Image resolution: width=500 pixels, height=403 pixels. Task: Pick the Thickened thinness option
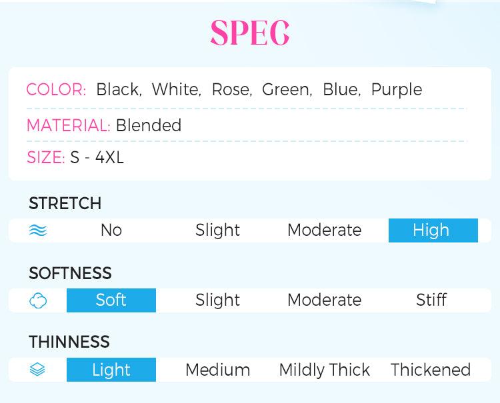(x=431, y=370)
